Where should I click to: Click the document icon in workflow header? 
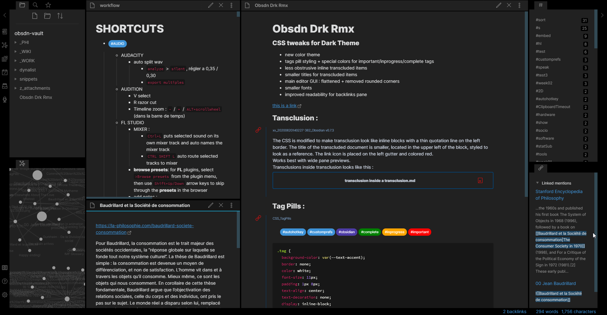coord(92,5)
